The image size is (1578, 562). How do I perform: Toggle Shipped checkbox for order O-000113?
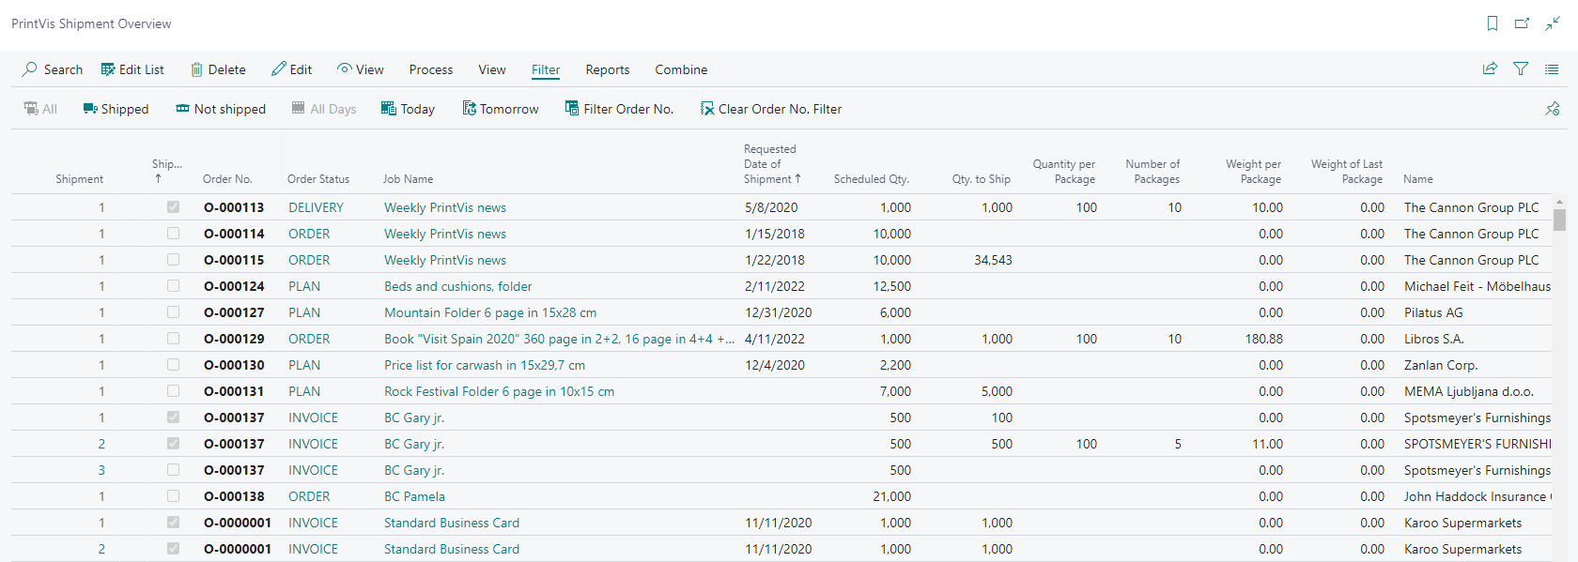pyautogui.click(x=173, y=207)
